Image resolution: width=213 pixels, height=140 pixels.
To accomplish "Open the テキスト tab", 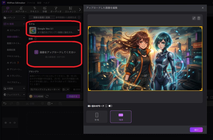I will (35, 10).
